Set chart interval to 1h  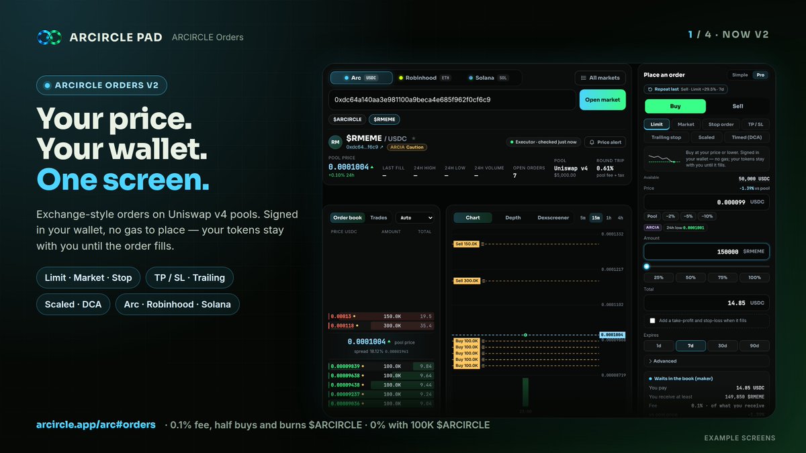(x=609, y=217)
